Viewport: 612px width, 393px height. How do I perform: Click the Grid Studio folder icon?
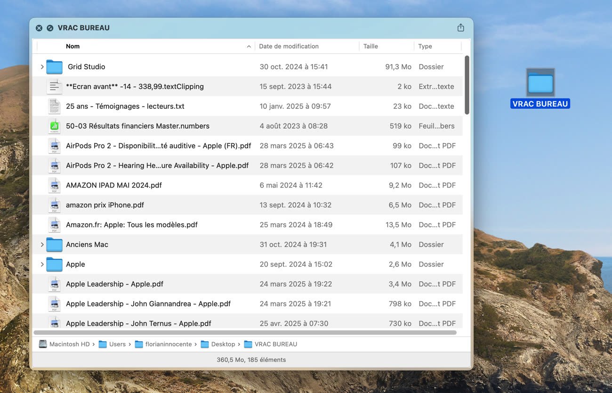click(x=55, y=67)
